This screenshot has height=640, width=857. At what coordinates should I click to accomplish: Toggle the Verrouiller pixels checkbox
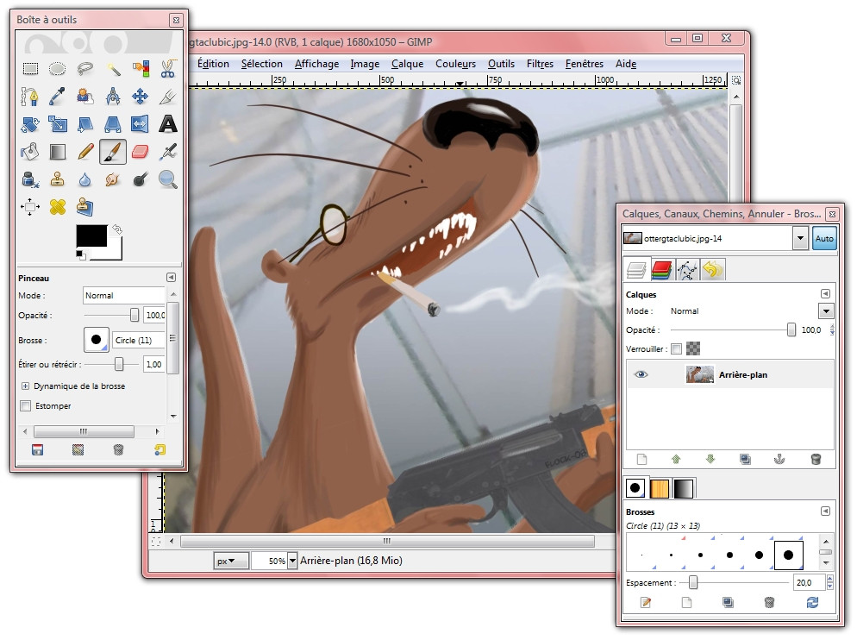coord(677,348)
